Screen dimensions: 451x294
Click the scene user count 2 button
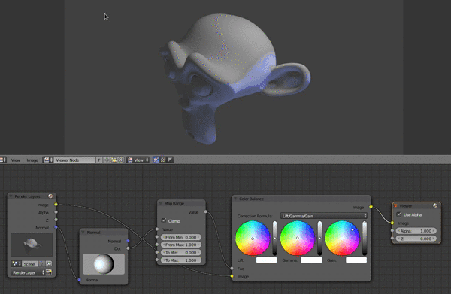(42, 263)
